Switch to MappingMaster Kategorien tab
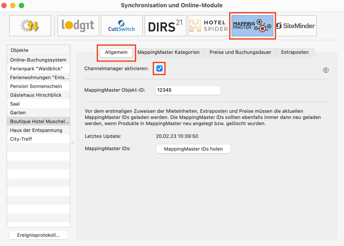Image resolution: width=344 pixels, height=246 pixels. (168, 52)
